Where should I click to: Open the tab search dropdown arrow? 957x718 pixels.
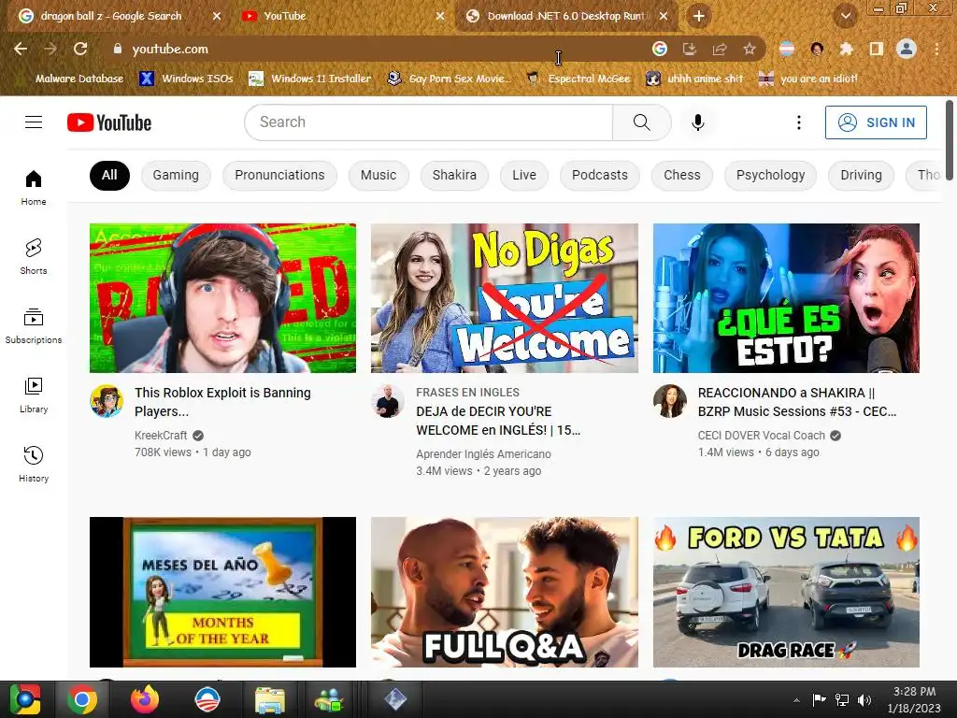[x=846, y=16]
